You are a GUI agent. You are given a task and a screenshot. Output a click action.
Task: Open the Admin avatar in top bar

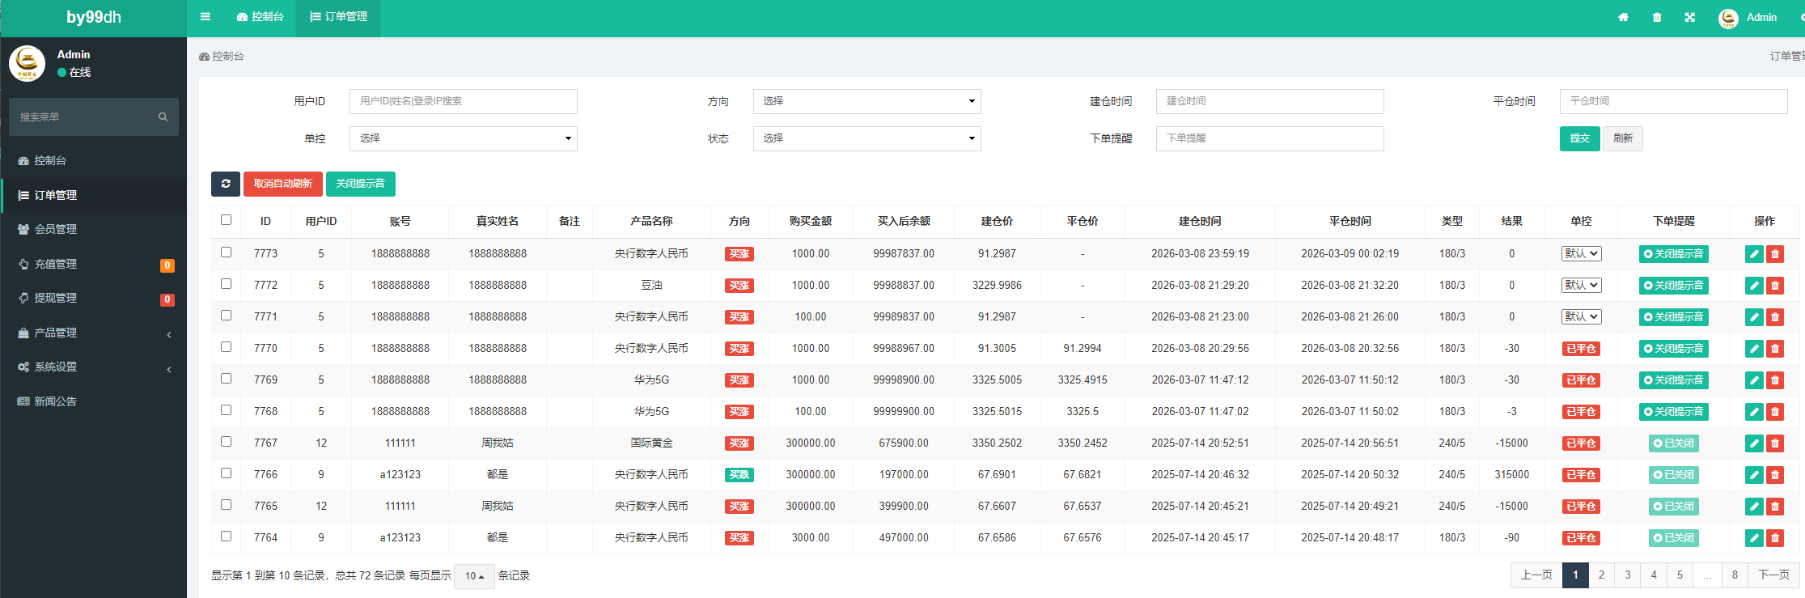pos(1728,18)
